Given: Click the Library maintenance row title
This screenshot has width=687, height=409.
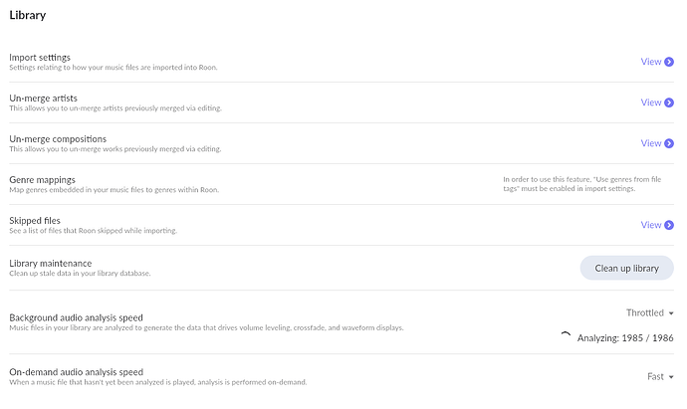Looking at the screenshot, I should 51,262.
